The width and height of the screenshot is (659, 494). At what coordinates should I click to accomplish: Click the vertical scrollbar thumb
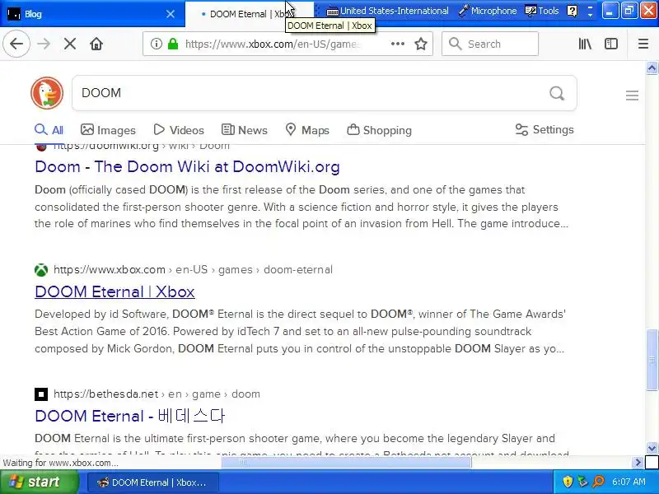652,360
